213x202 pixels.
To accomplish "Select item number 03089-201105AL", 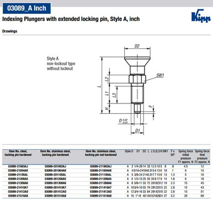I will pos(55,174).
